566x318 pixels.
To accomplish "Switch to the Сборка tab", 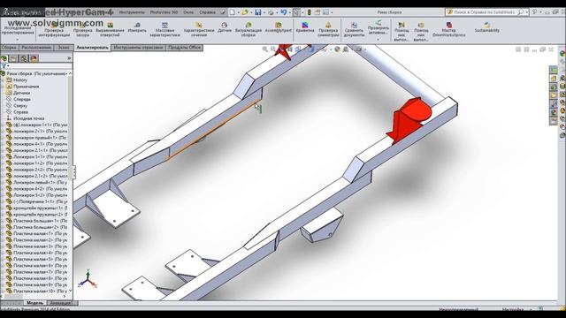I will pos(9,48).
